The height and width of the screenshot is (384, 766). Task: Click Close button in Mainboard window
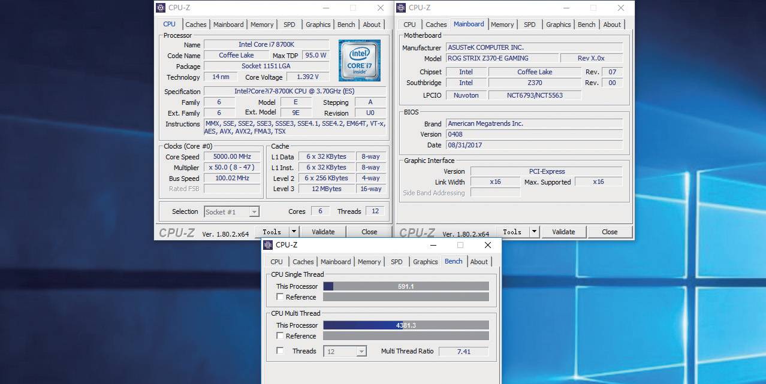click(610, 232)
